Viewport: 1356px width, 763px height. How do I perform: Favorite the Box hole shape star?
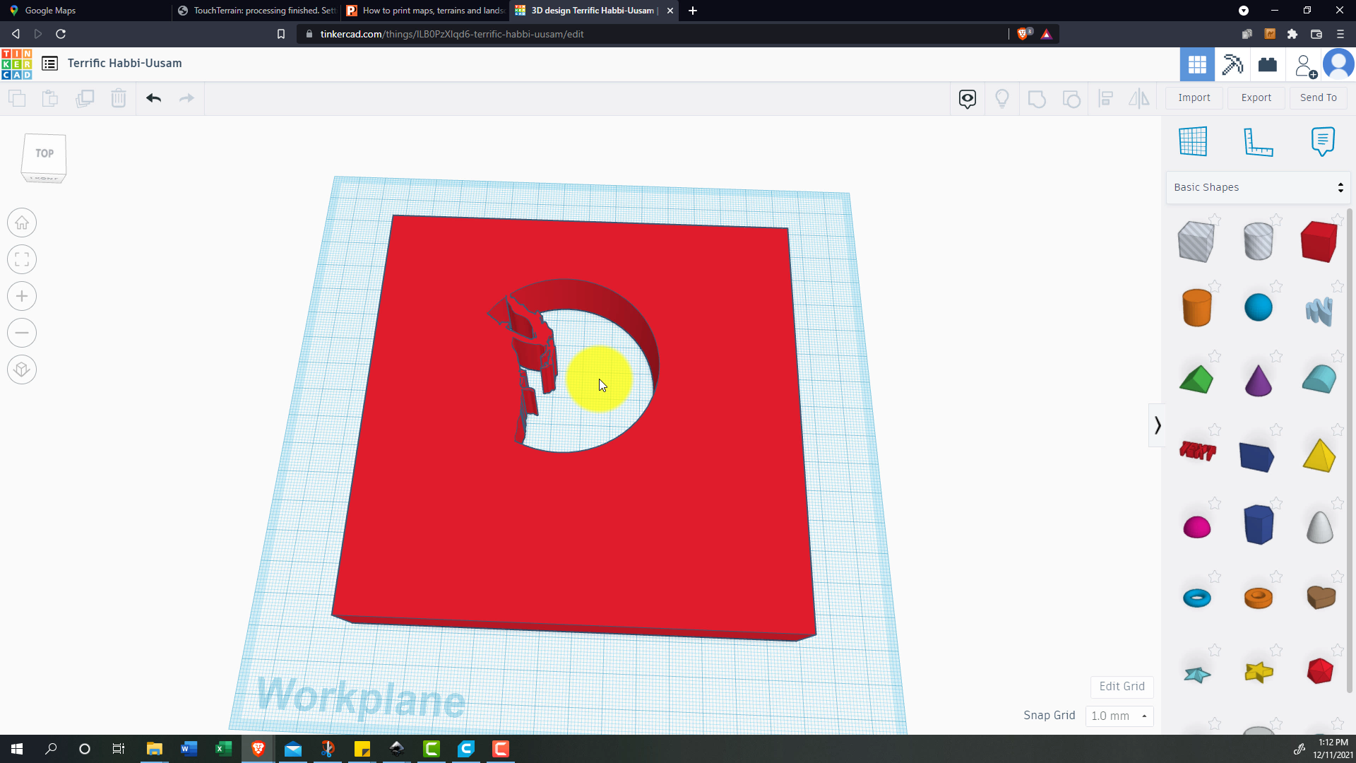(x=1215, y=220)
